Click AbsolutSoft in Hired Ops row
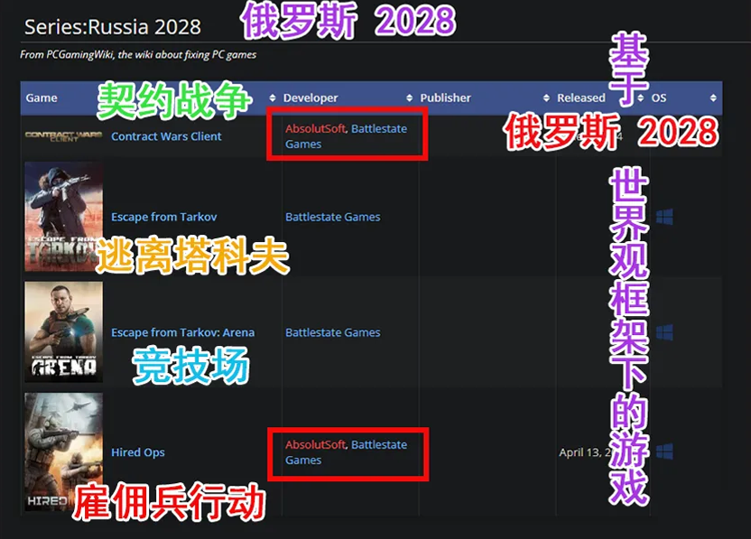The height and width of the screenshot is (539, 751). coord(316,444)
